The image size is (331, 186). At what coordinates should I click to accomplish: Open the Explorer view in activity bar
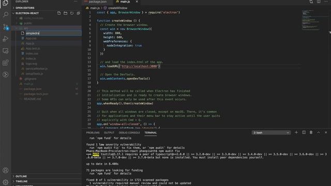click(6, 3)
